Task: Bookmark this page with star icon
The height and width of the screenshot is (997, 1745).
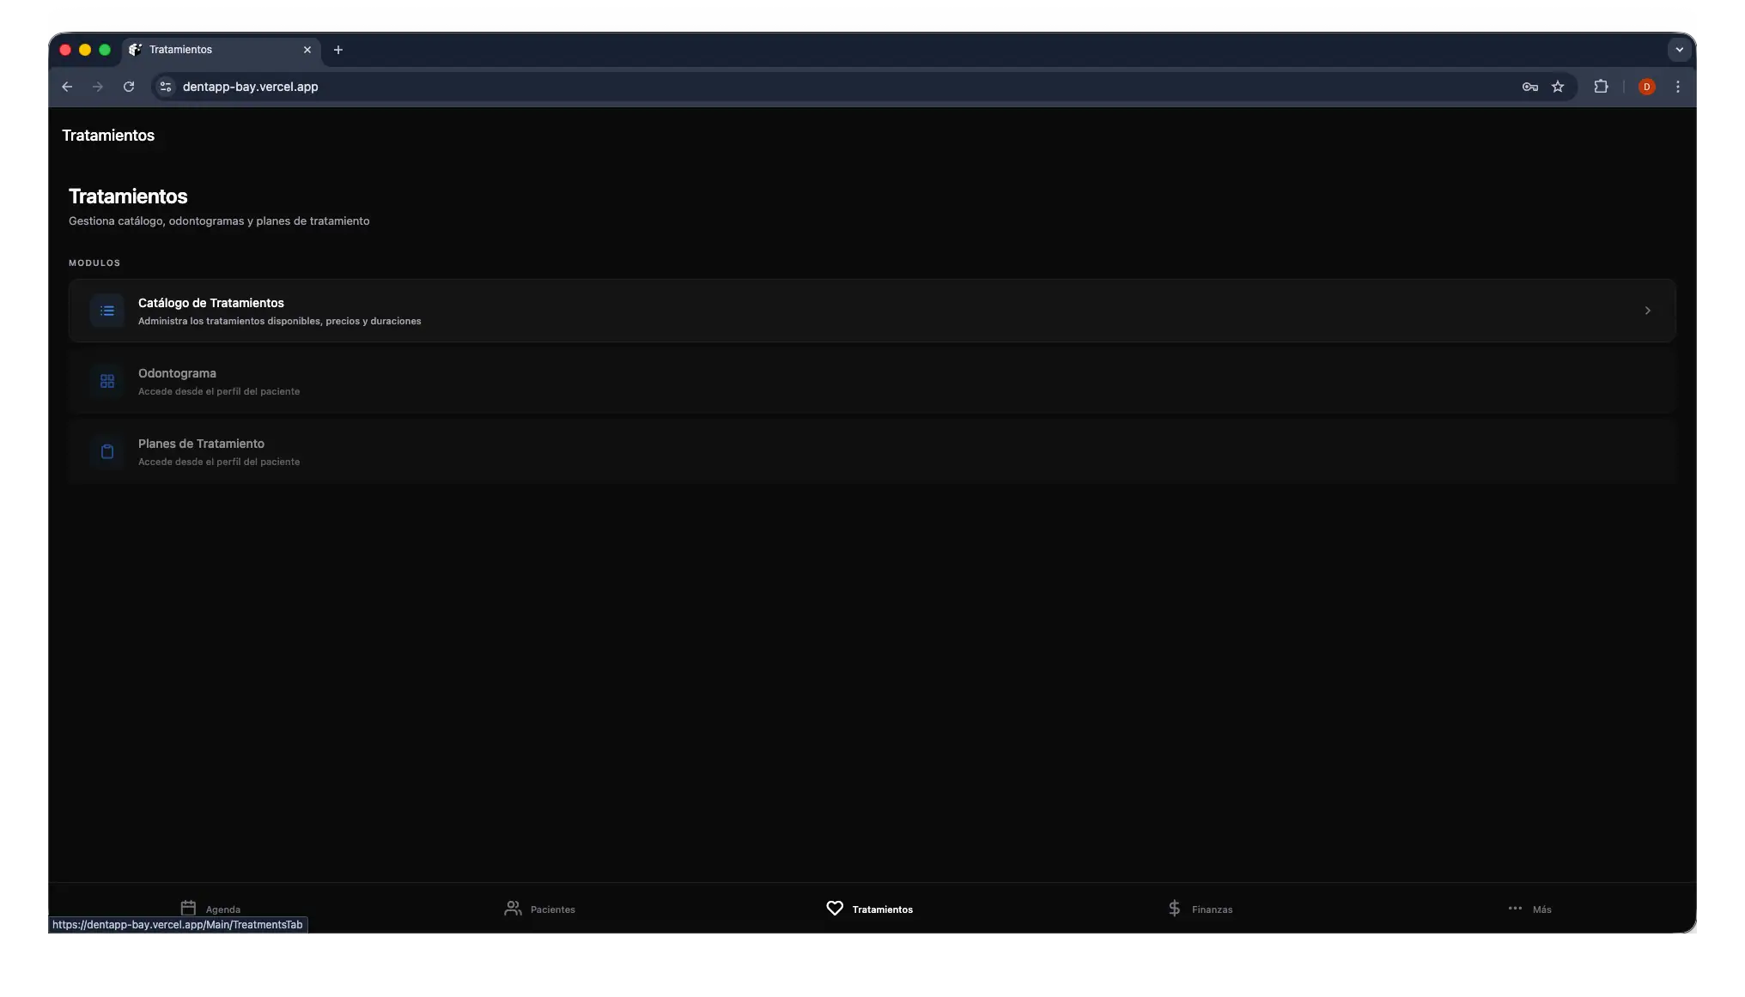Action: click(x=1558, y=87)
